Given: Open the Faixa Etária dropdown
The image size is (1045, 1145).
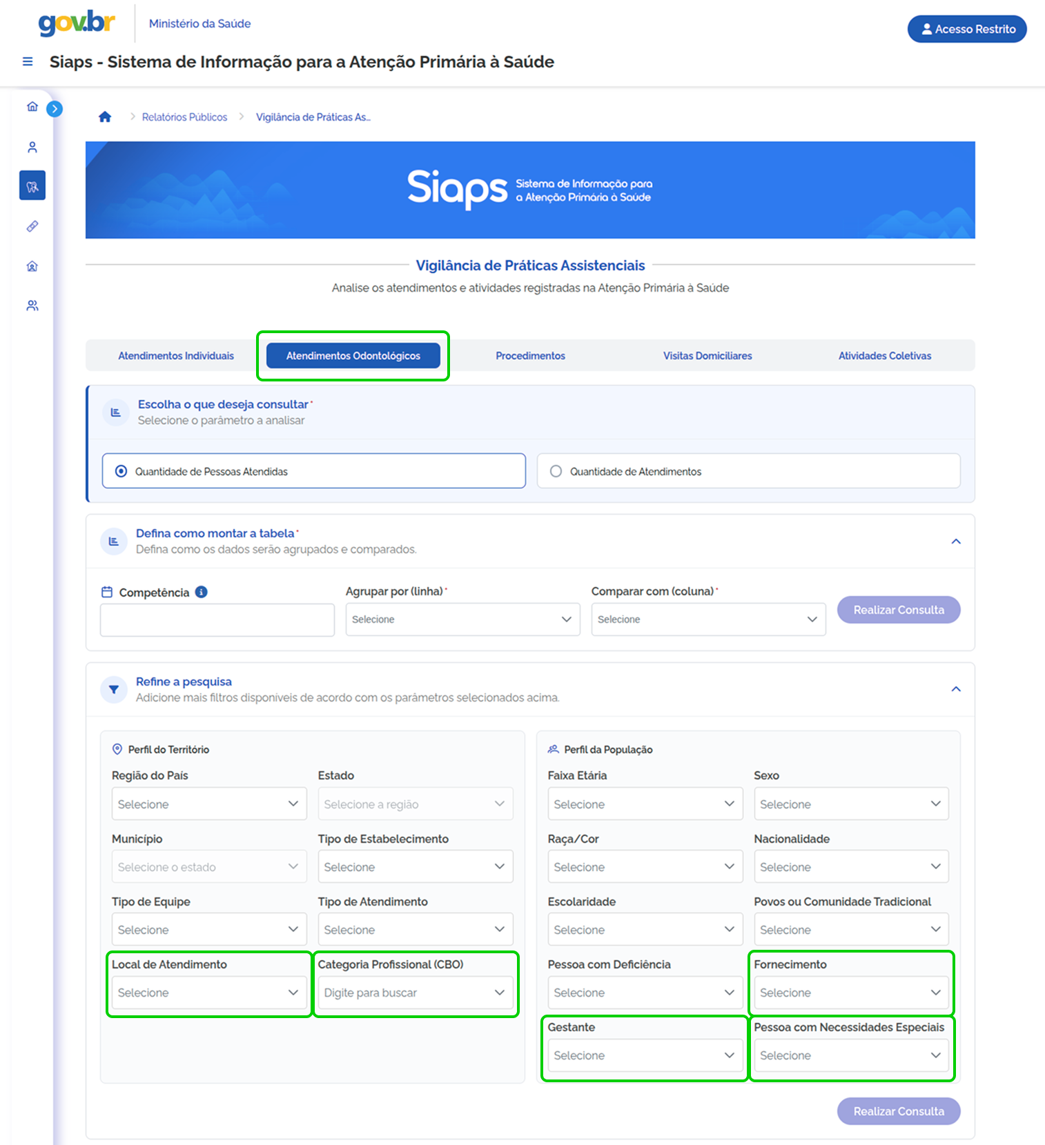Looking at the screenshot, I should click(645, 804).
